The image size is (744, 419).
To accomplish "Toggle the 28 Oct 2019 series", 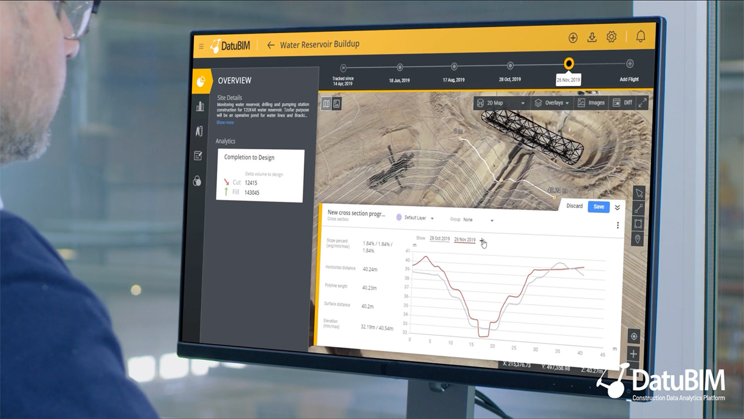I will coord(439,239).
